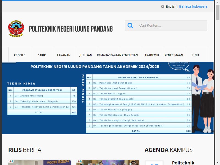The image size is (220, 165).
Task: Click the page vertical scrollbar thumb
Action: (218, 13)
